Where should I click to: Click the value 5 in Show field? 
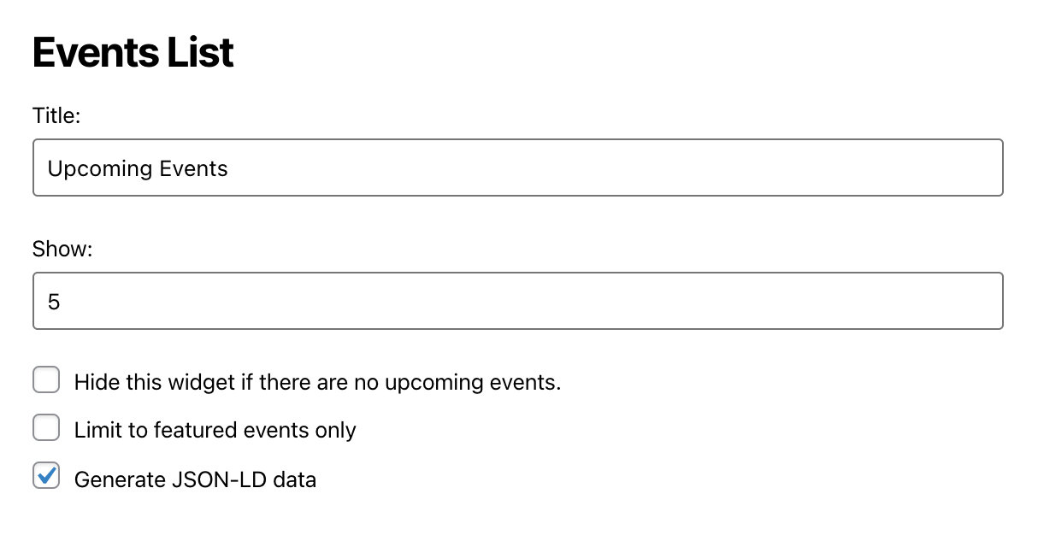[54, 302]
